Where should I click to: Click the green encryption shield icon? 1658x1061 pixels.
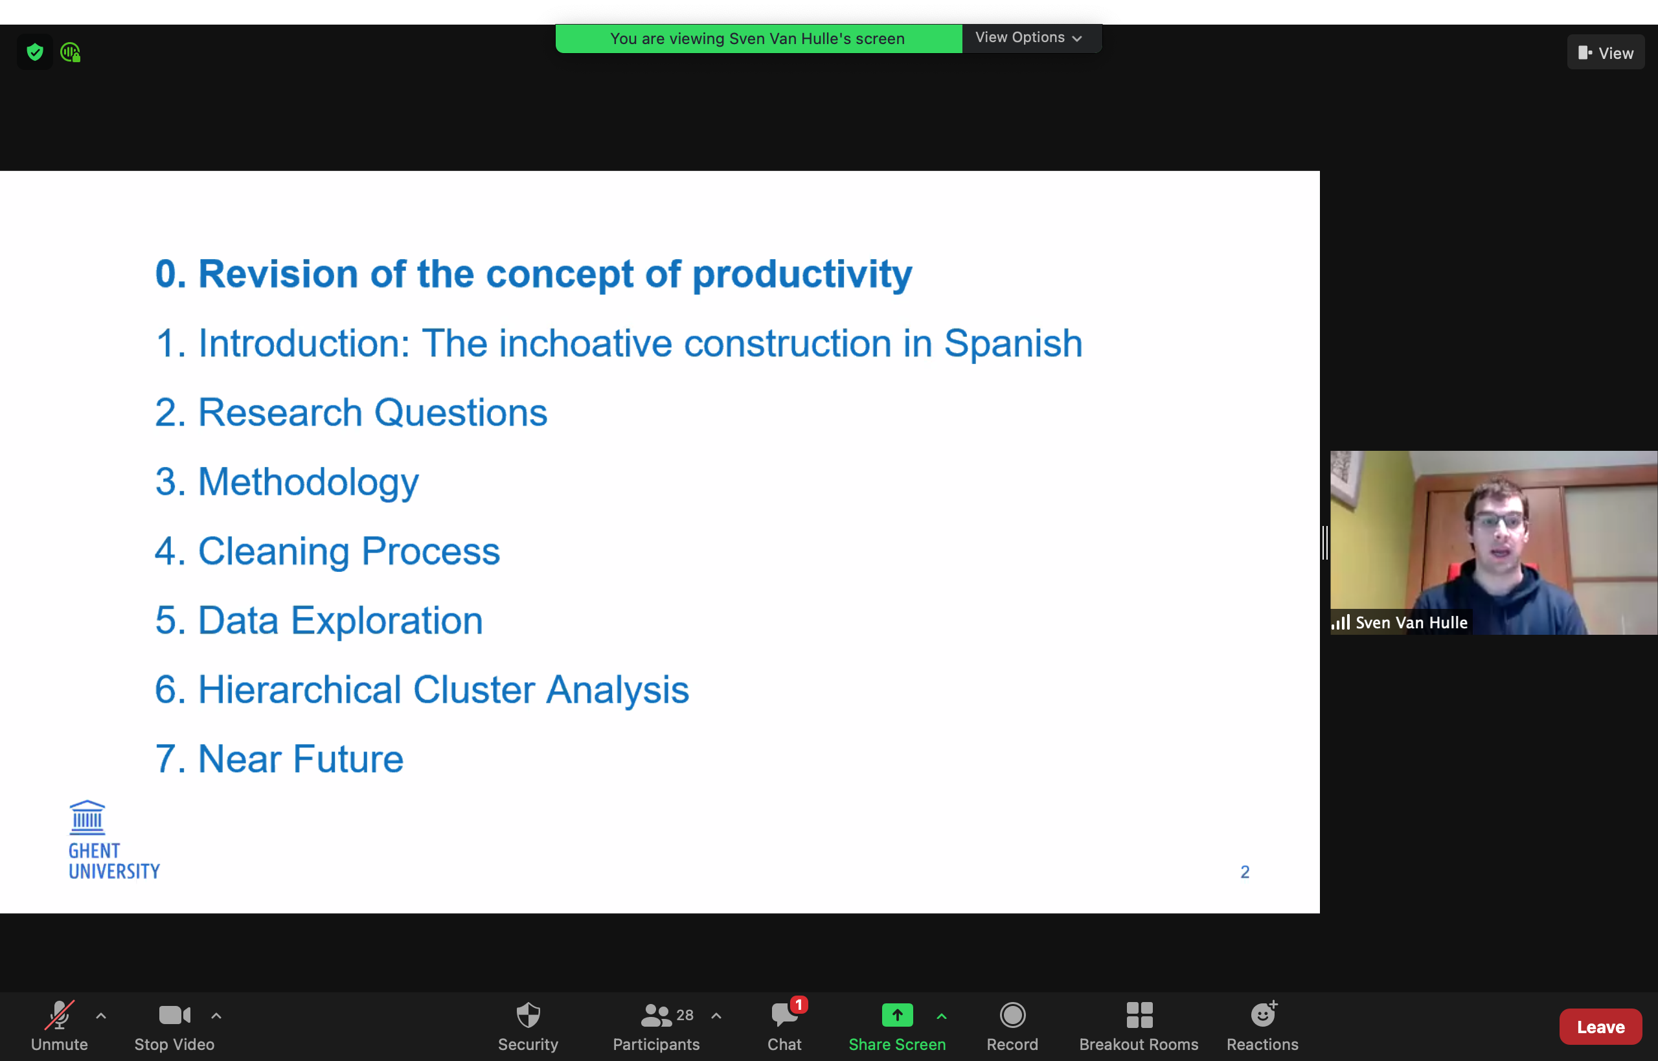pyautogui.click(x=34, y=52)
